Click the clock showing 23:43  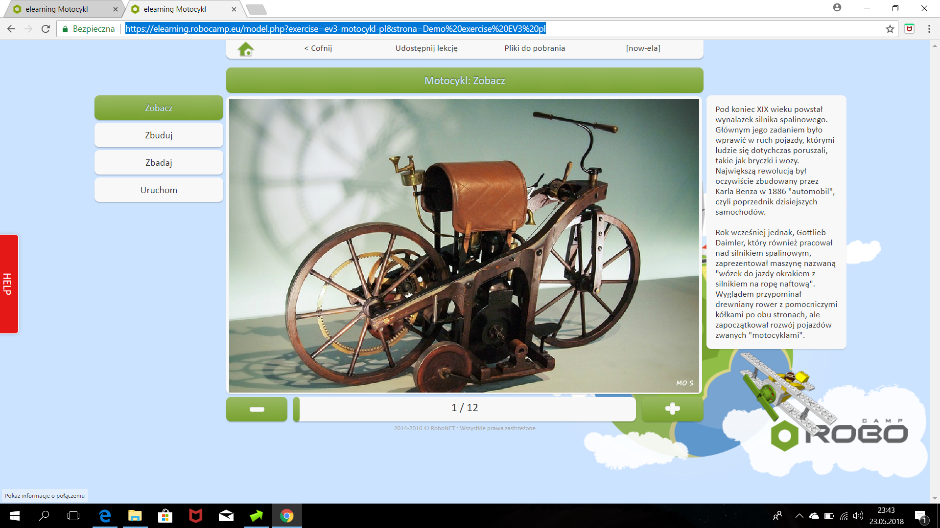(886, 510)
